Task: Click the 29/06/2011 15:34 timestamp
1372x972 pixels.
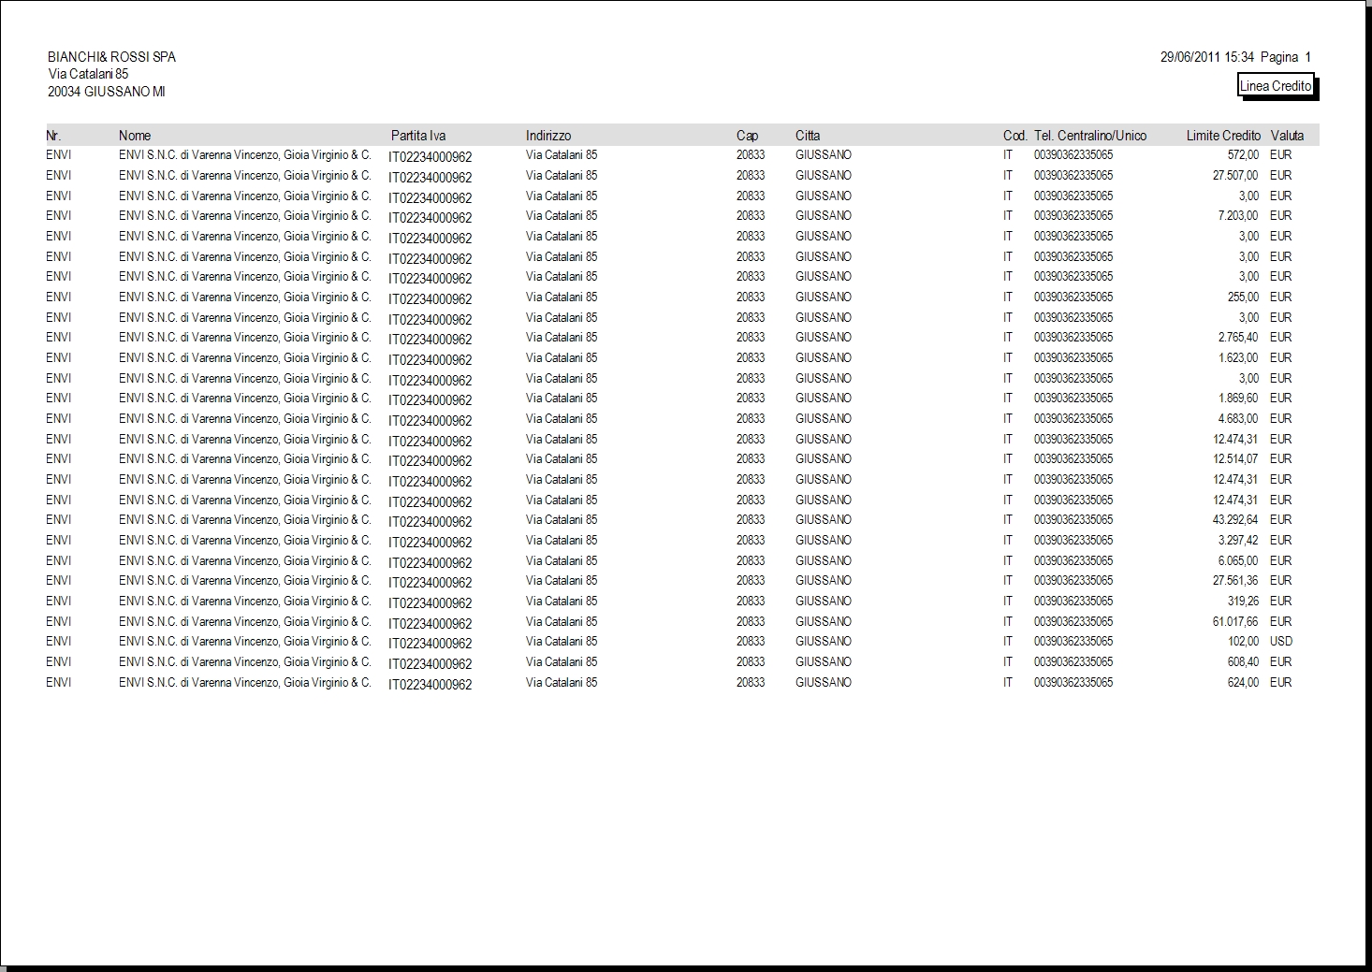Action: pos(1207,57)
